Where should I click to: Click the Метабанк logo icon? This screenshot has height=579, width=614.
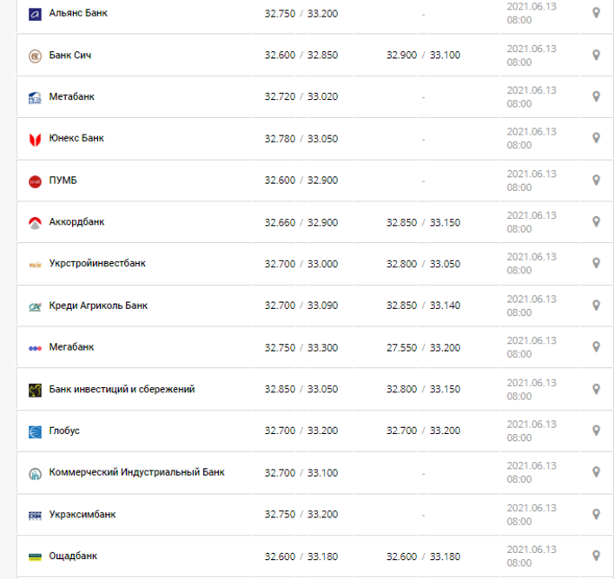pyautogui.click(x=35, y=98)
